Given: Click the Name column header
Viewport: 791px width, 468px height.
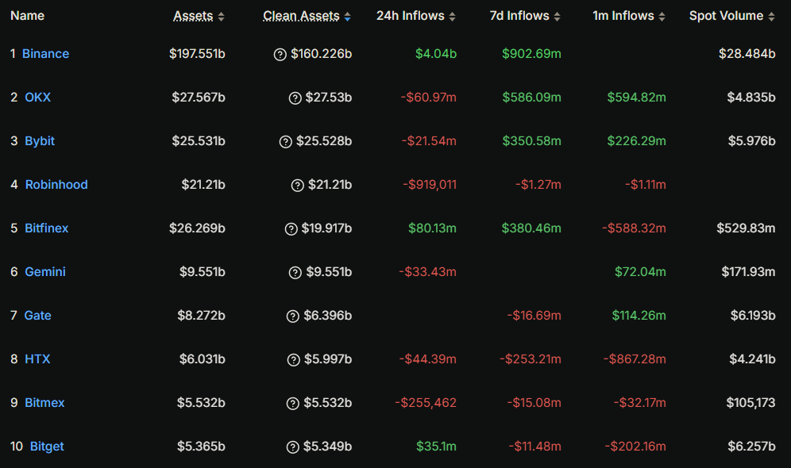Looking at the screenshot, I should (27, 16).
